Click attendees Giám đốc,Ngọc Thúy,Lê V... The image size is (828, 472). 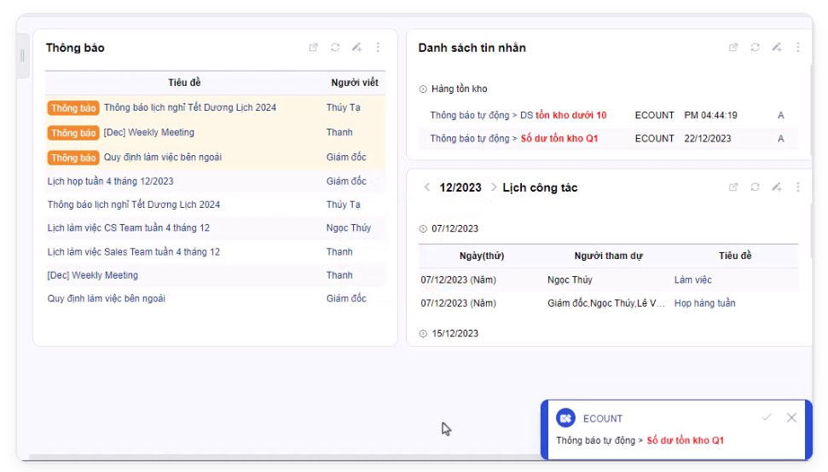[605, 303]
